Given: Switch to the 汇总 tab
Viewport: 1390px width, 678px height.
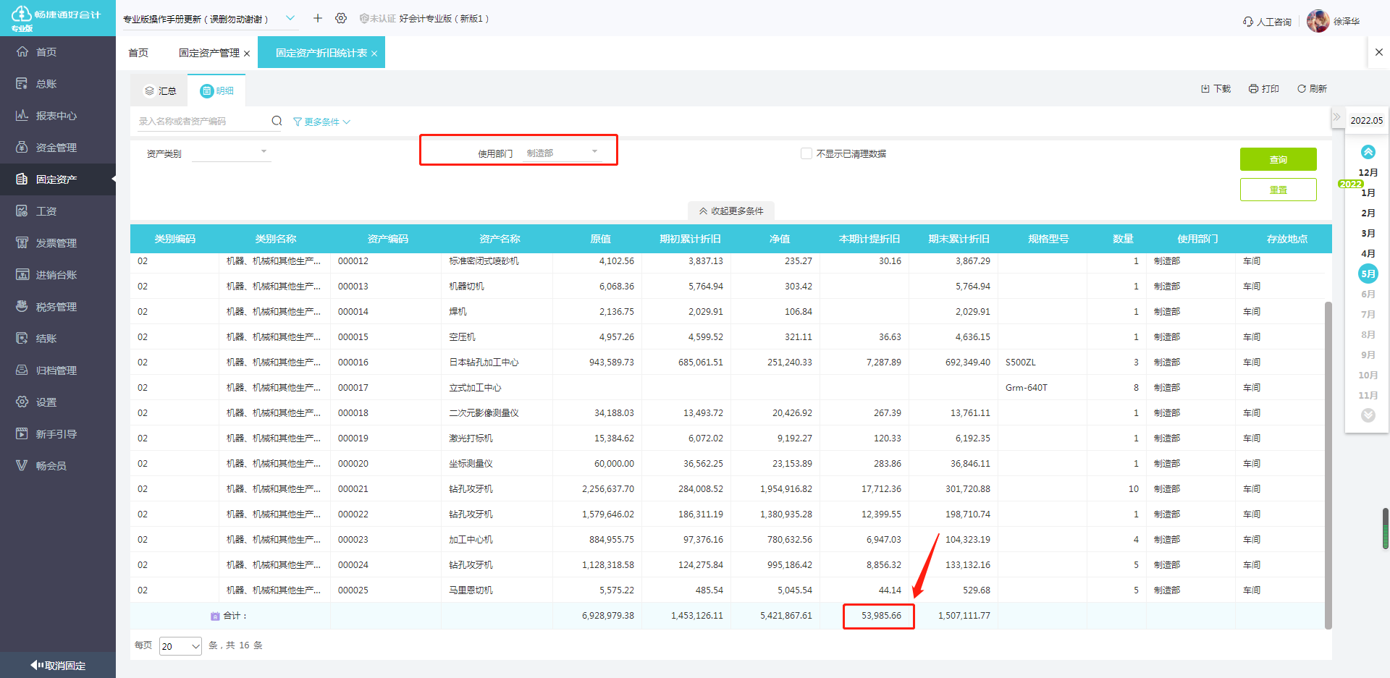Looking at the screenshot, I should coord(160,90).
